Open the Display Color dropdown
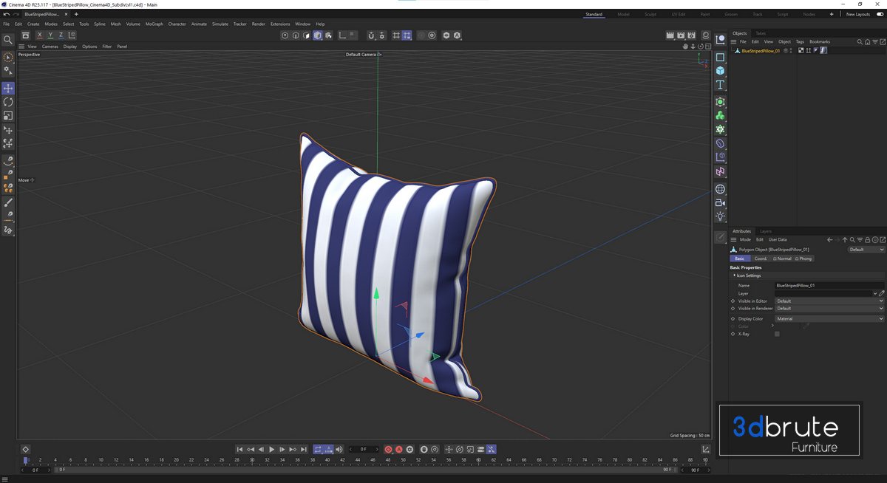 coord(829,319)
